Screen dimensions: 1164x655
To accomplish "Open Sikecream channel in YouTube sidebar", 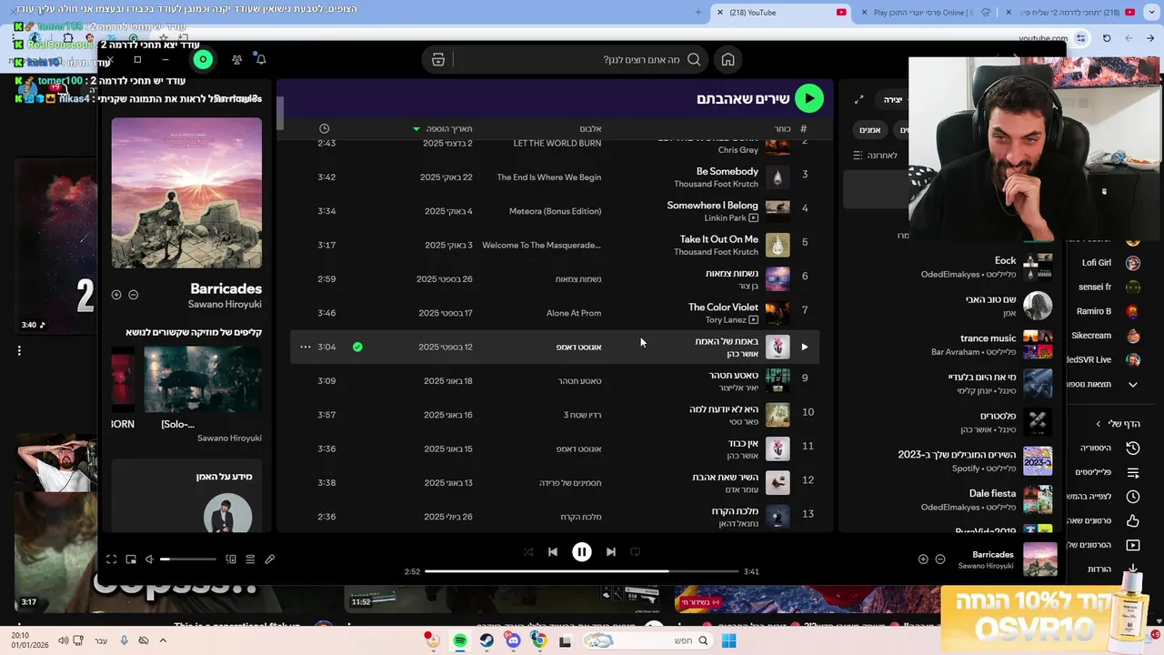I will (x=1106, y=336).
